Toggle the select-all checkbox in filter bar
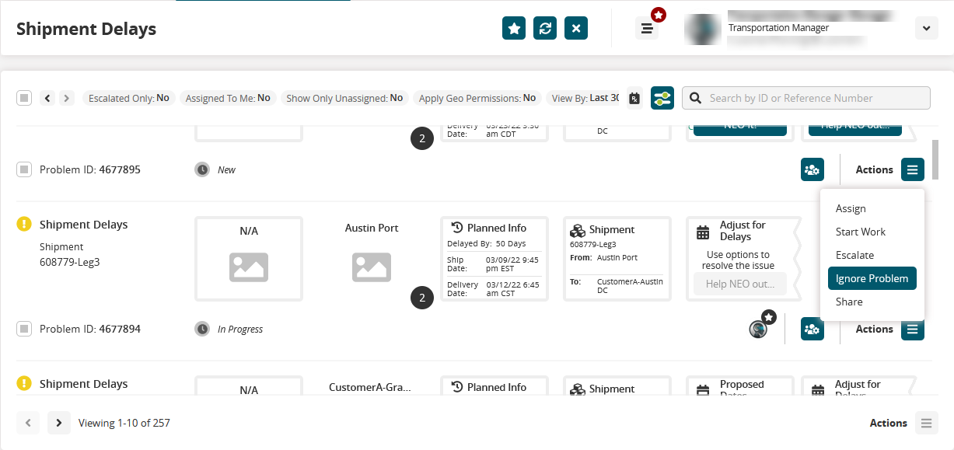Image resolution: width=954 pixels, height=450 pixels. coord(24,98)
